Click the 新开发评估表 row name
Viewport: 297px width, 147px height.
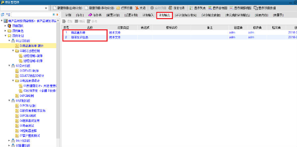80,38
